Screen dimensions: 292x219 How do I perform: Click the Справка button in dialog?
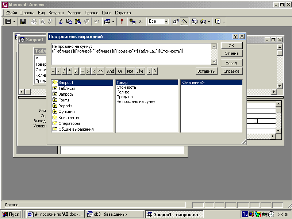pyautogui.click(x=231, y=71)
